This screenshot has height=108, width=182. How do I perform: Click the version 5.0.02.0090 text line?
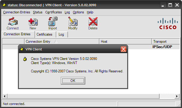(64, 59)
